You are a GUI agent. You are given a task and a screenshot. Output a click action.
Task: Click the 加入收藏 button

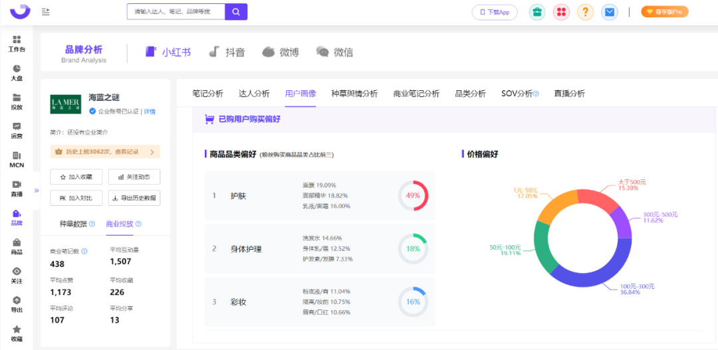click(76, 177)
